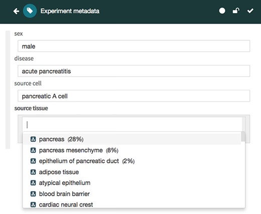Image resolution: width=261 pixels, height=214 pixels.
Task: Click the white circle status icon
Action: (x=222, y=11)
